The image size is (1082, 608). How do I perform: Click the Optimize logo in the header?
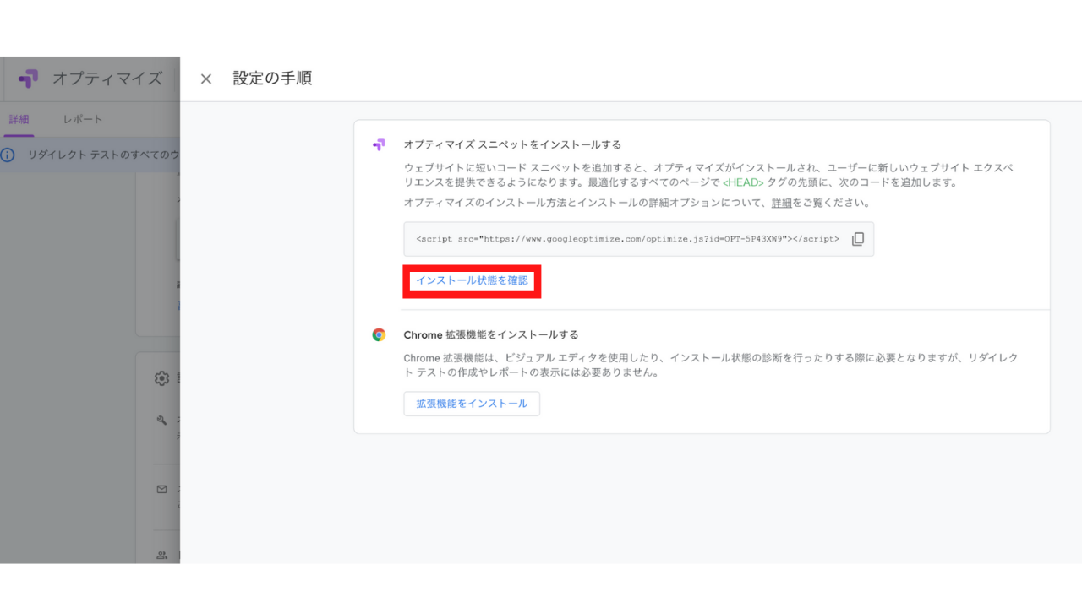pos(28,79)
